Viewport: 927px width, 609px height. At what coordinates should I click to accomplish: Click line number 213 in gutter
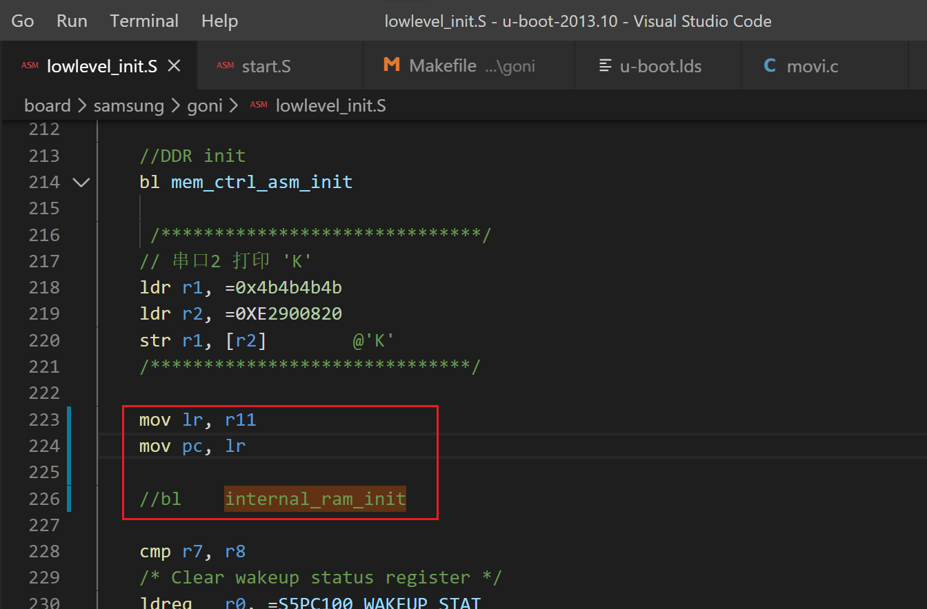pyautogui.click(x=44, y=156)
